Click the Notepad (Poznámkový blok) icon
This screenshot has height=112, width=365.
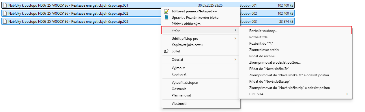coord(166,18)
